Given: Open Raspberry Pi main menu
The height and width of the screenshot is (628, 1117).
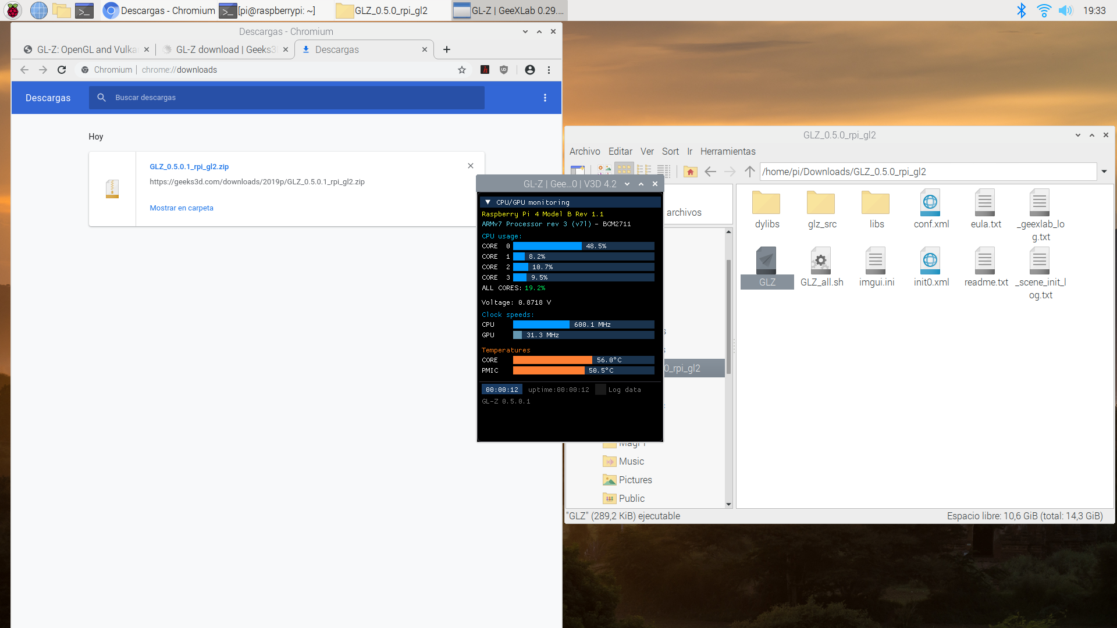Looking at the screenshot, I should pyautogui.click(x=13, y=10).
